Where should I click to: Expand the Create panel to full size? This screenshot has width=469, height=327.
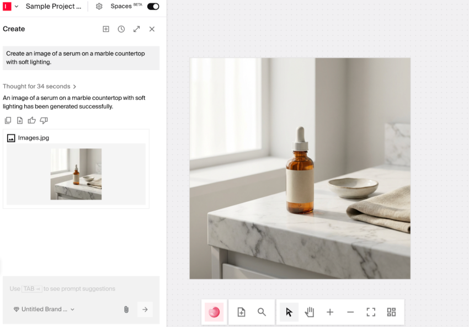coord(136,29)
